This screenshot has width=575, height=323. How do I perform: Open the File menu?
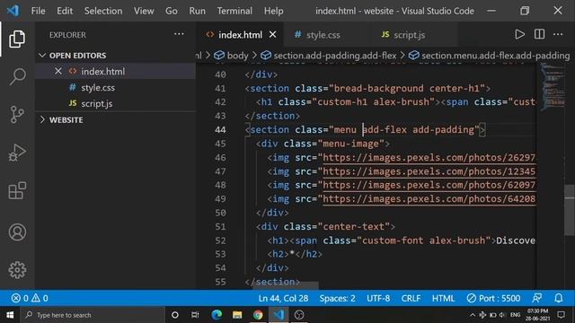pos(38,11)
